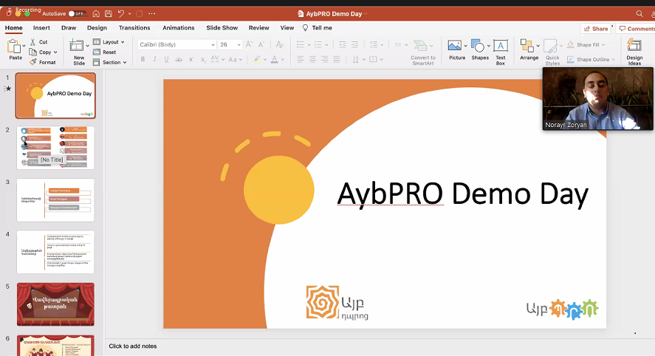Click the Shapes icon
The image size is (655, 356).
pyautogui.click(x=478, y=45)
